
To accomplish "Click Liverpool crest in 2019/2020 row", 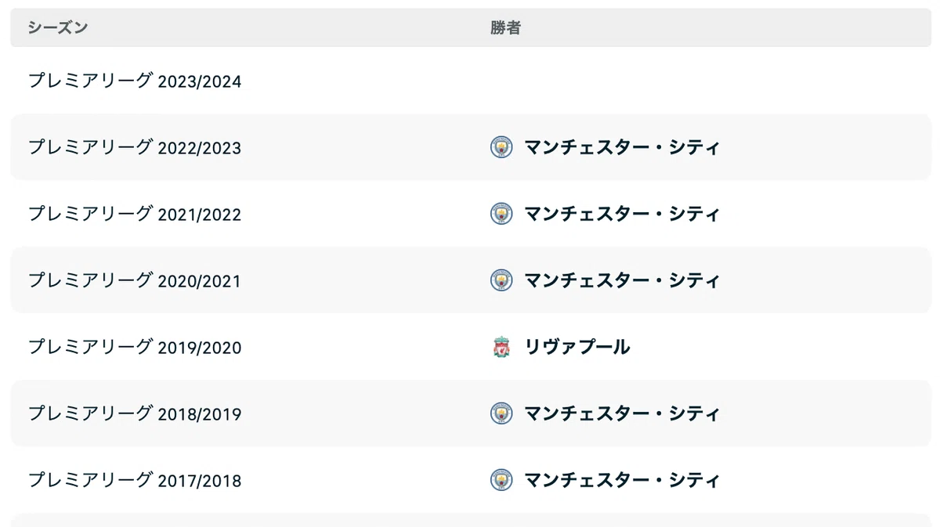I will 501,347.
